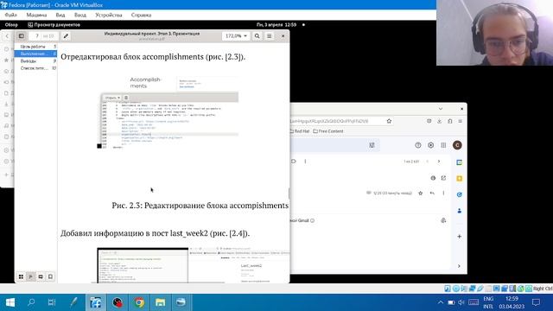Click the page number field showing 7
The width and height of the screenshot is (553, 311).
(37, 36)
